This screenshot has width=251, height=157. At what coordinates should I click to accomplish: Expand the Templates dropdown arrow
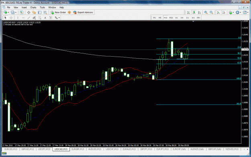point(248,12)
